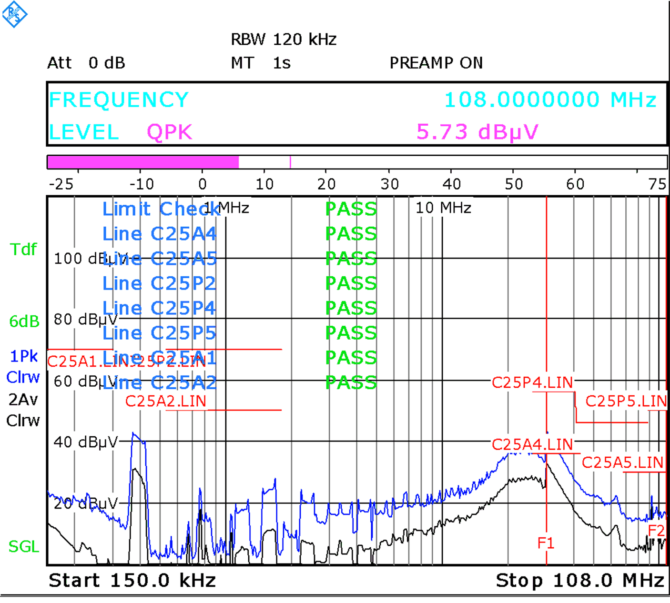Open the MT 1s measurement time setting
The height and width of the screenshot is (603, 670).
[261, 62]
